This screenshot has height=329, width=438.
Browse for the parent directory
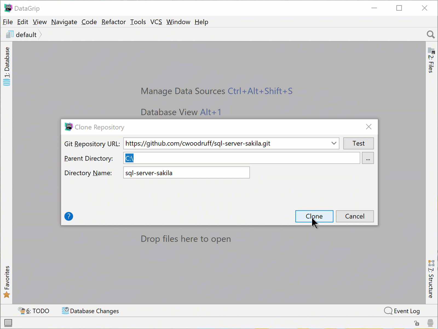(368, 158)
